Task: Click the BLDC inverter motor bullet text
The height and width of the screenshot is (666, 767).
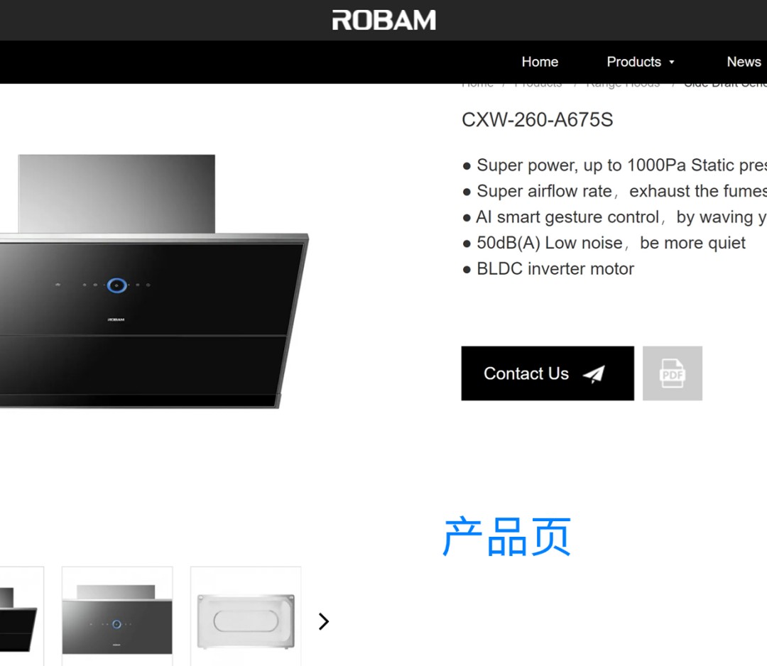Action: pyautogui.click(x=555, y=269)
